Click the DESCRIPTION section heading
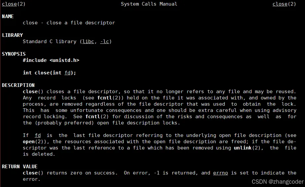Image resolution: width=305 pixels, height=187 pixels. [18, 85]
